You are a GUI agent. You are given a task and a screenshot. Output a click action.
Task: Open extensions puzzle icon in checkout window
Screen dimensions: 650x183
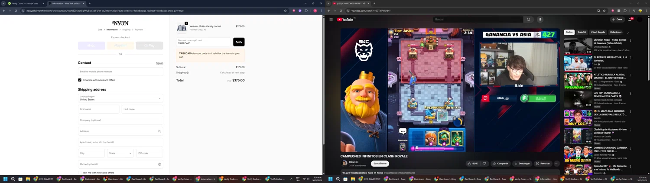306,11
